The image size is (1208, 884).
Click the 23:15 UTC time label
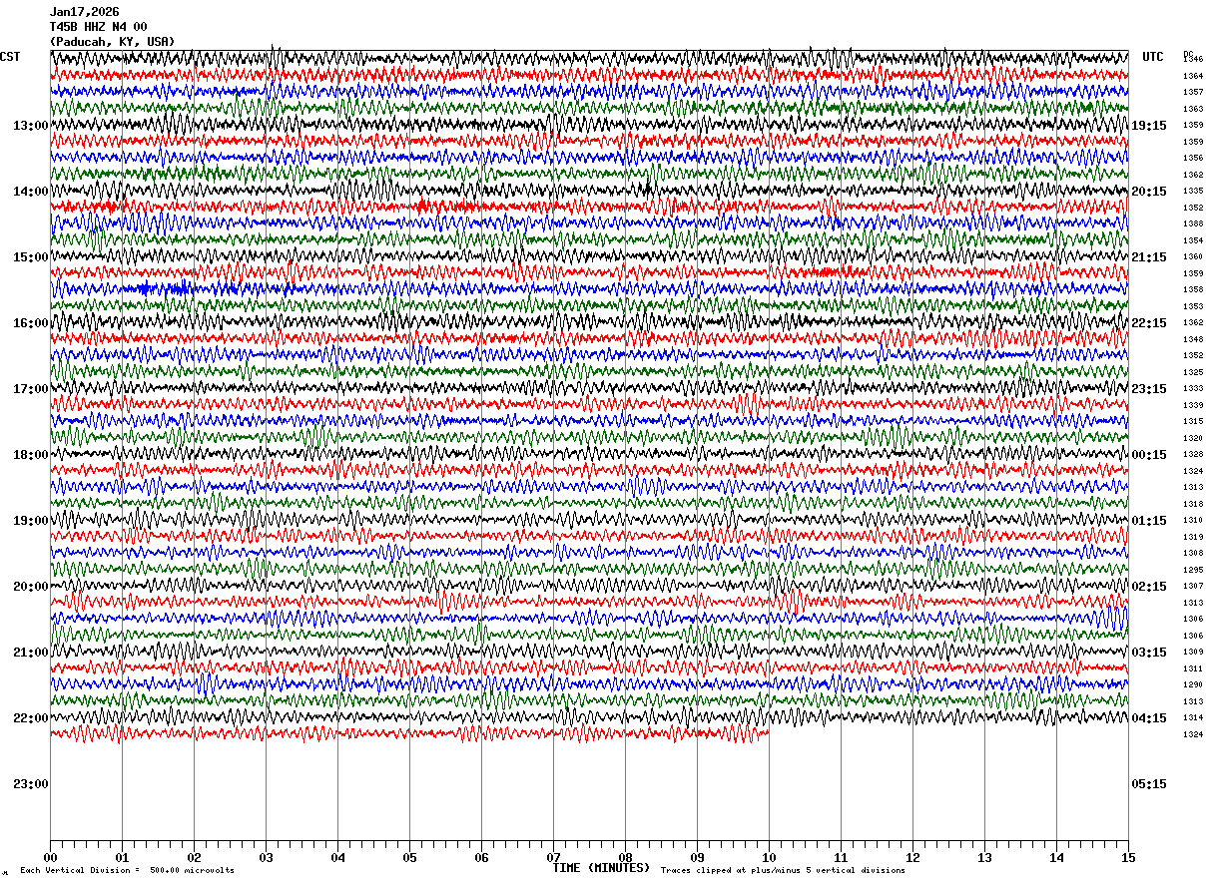click(1149, 389)
